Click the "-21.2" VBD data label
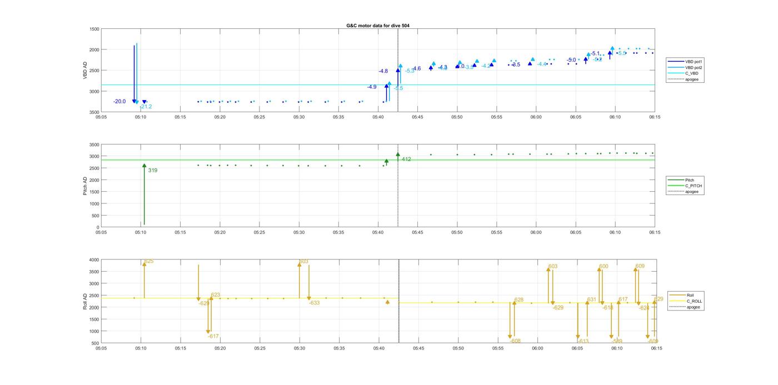Viewport: 778px width, 385px height. click(146, 107)
